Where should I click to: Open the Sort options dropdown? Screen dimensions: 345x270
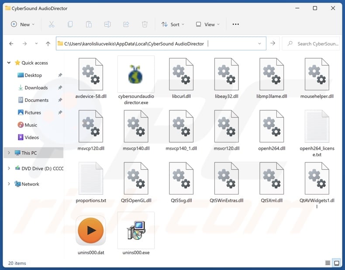[173, 24]
